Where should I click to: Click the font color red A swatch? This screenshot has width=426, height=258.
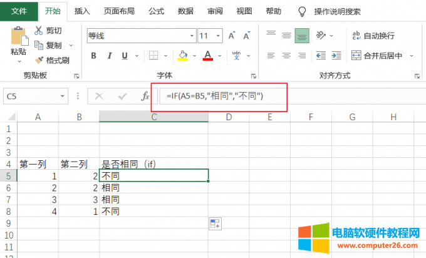click(206, 56)
